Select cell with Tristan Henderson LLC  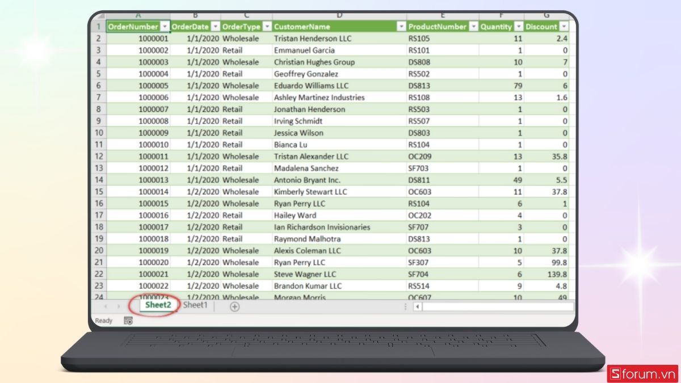tap(339, 39)
